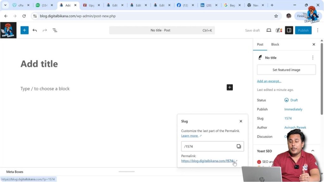Reload the current page

(x=24, y=16)
